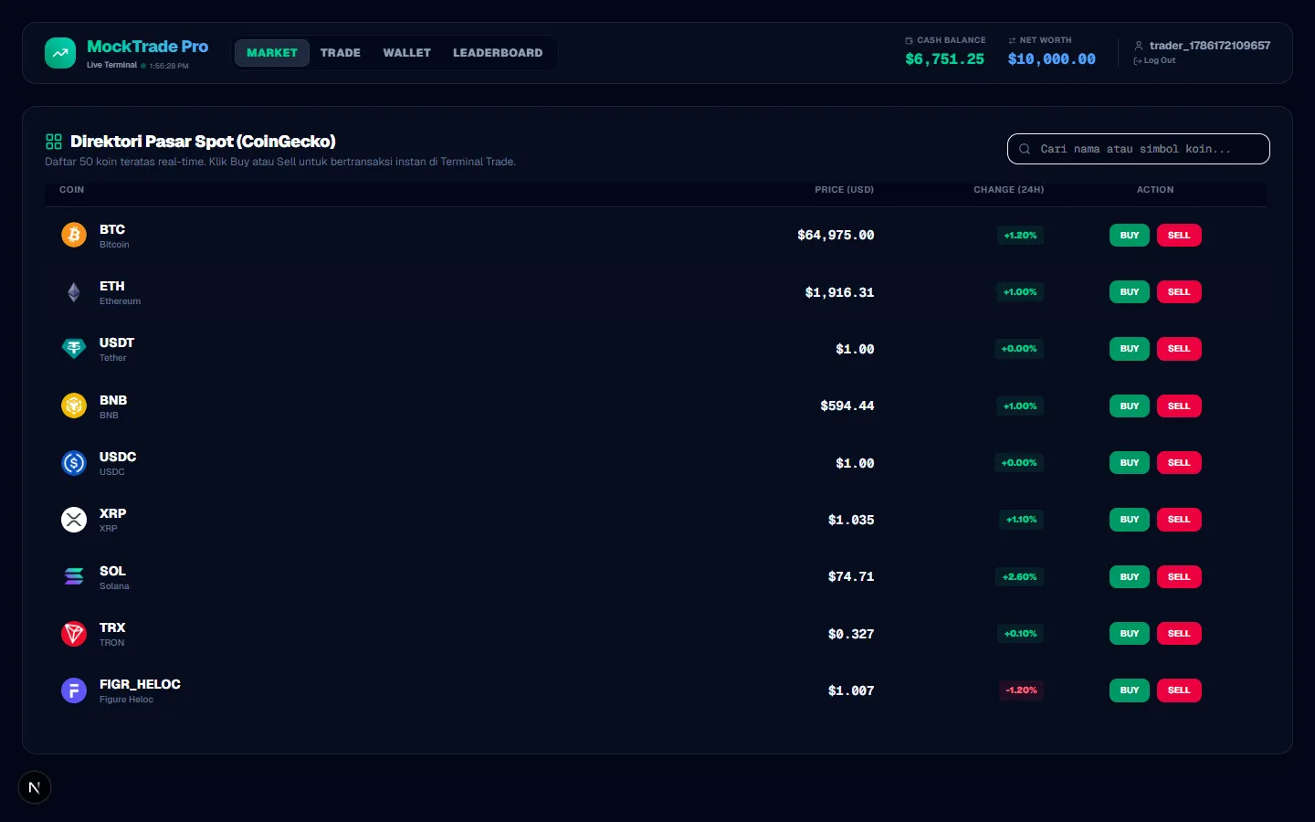Buy TRX from the market list

[1130, 634]
